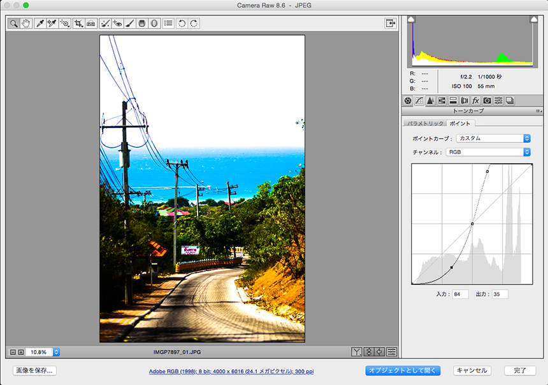Image resolution: width=548 pixels, height=385 pixels.
Task: Copy current settings to Before icon
Action: tap(380, 352)
